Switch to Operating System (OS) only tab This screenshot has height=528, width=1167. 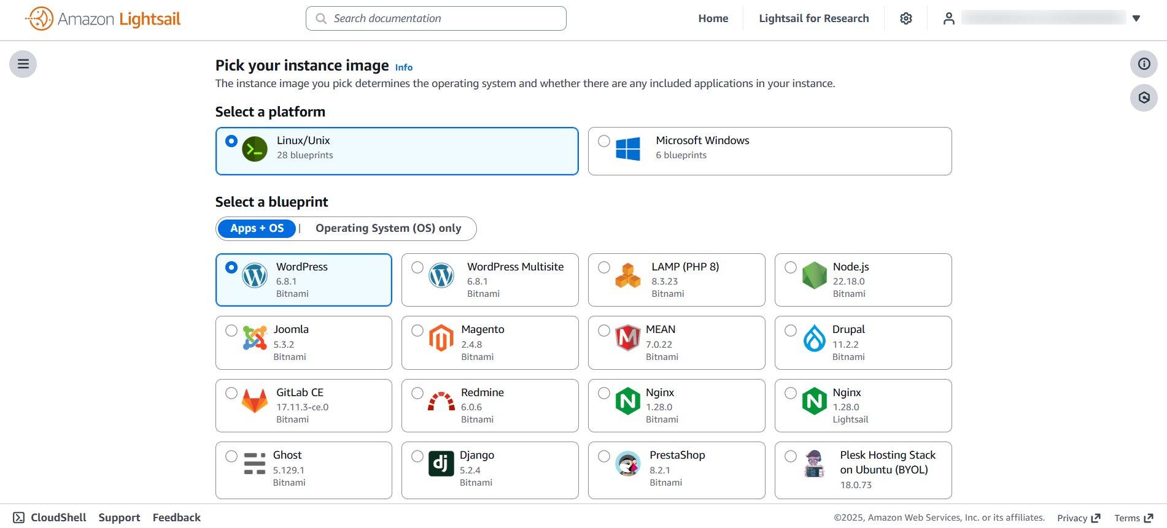click(x=389, y=228)
